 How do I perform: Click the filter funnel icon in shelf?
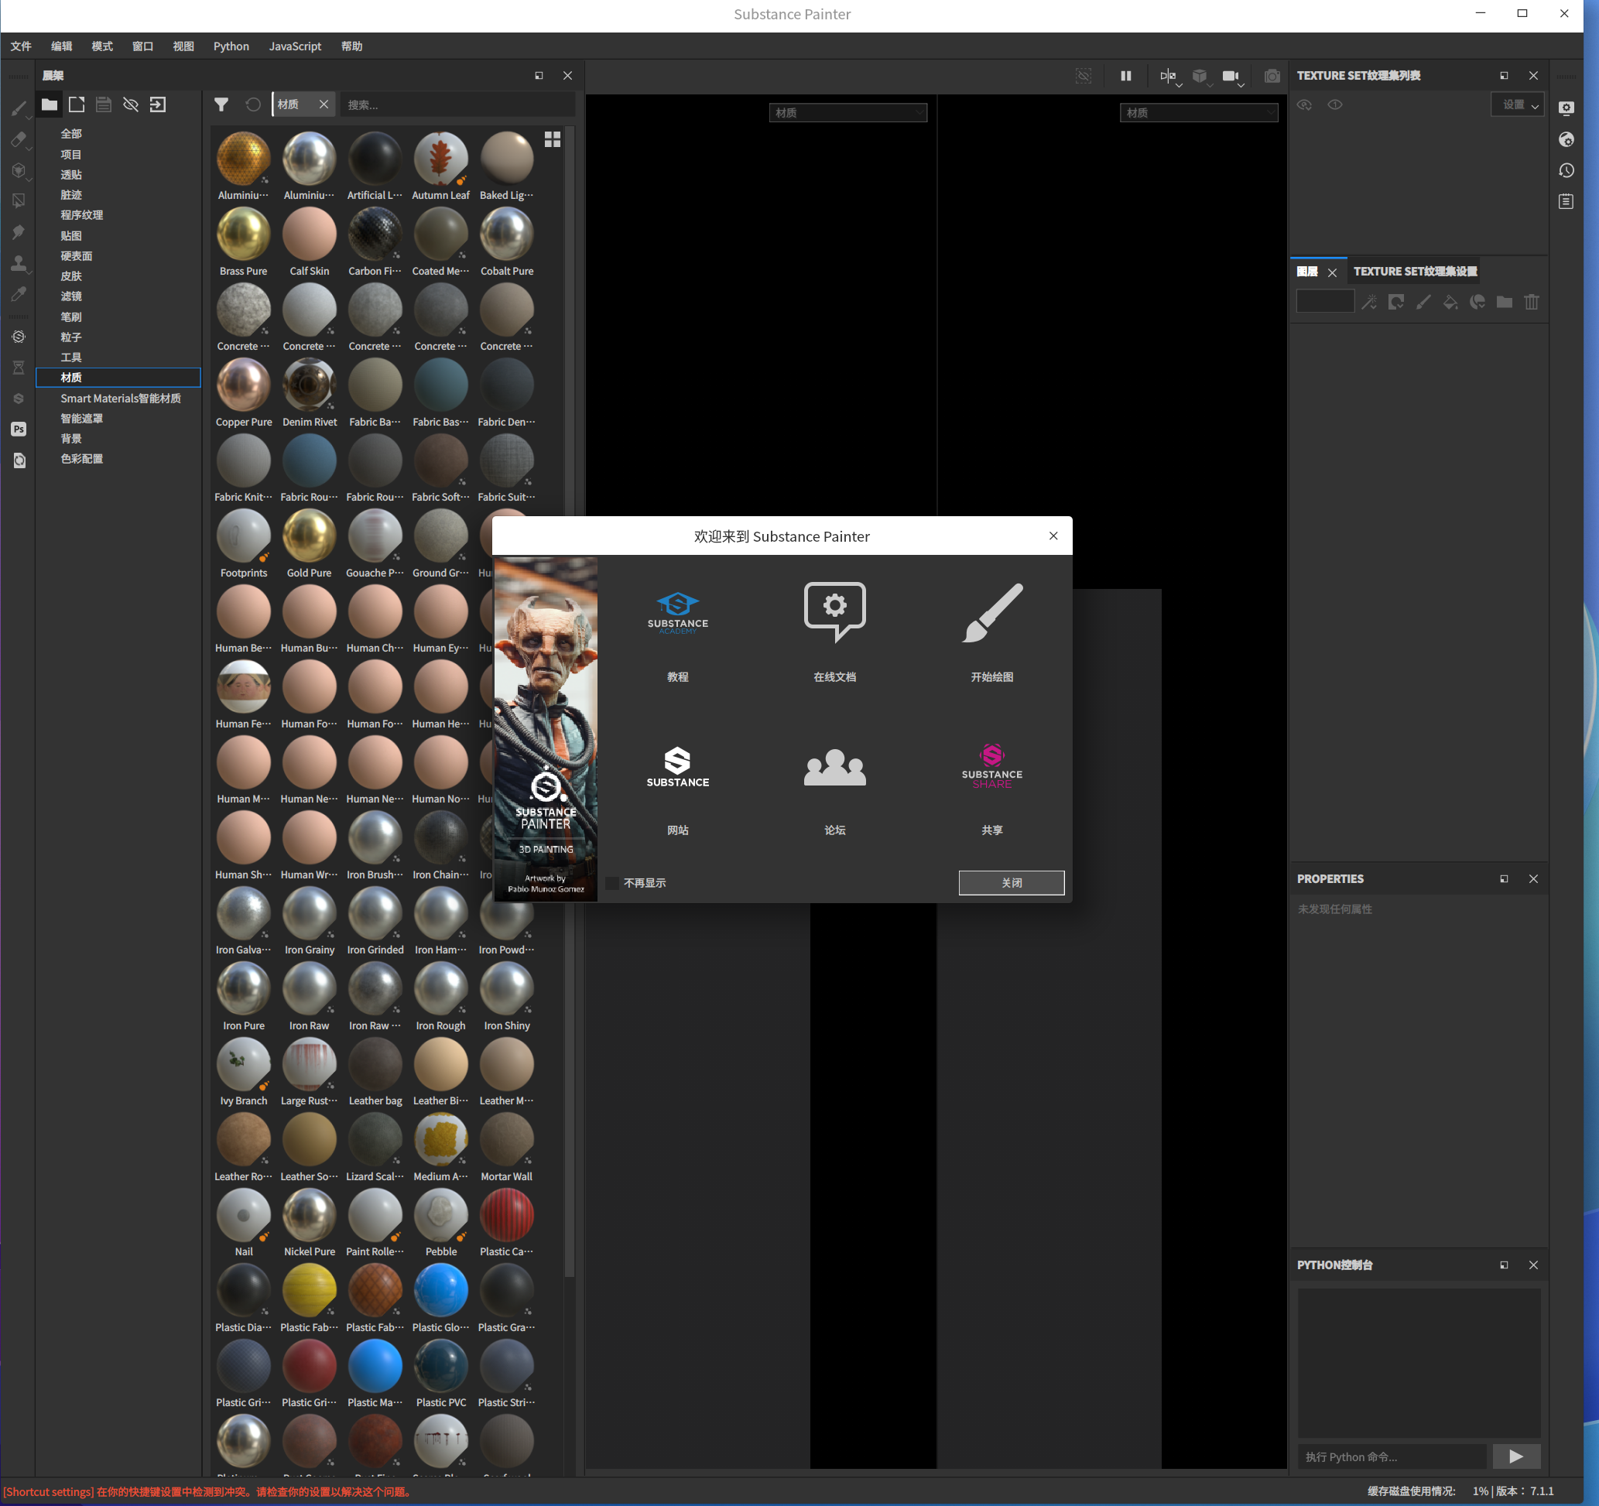click(x=221, y=104)
